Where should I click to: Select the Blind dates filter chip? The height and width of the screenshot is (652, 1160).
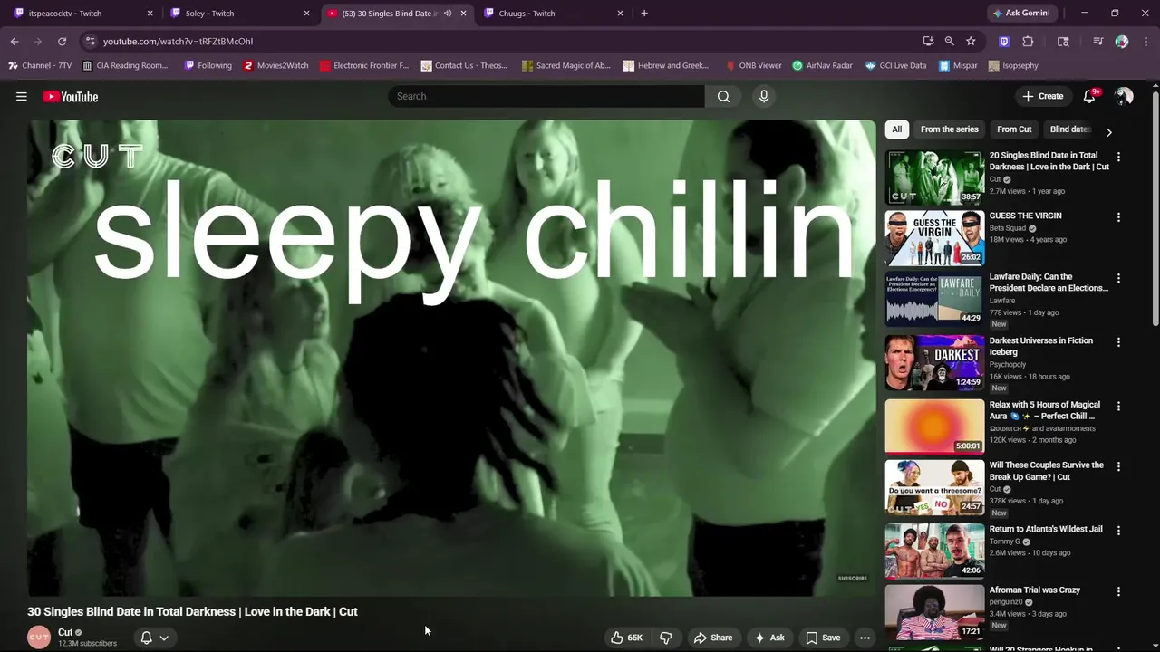[1070, 129]
